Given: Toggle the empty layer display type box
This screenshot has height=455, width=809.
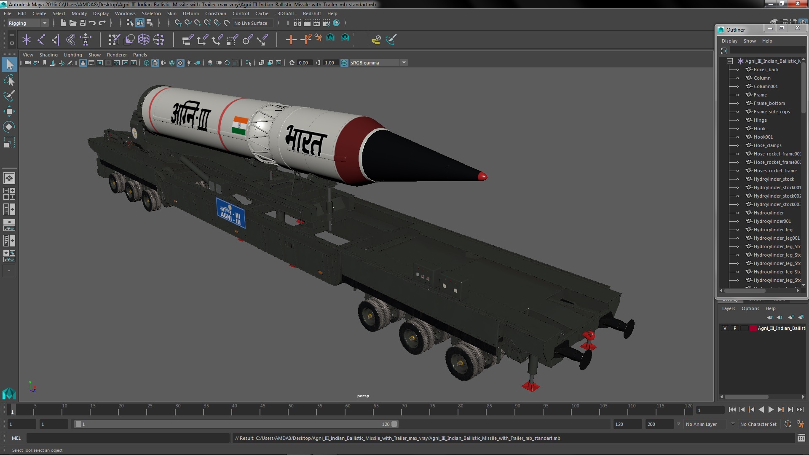Looking at the screenshot, I should tap(744, 328).
